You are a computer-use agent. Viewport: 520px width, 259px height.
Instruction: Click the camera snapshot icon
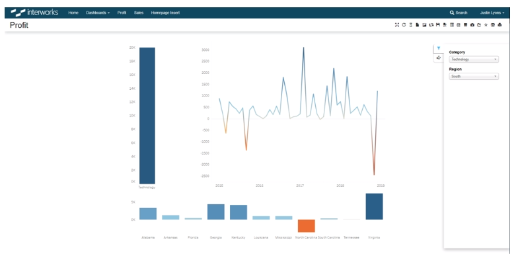click(x=472, y=25)
